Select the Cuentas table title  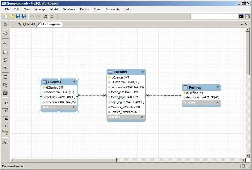click(x=120, y=72)
